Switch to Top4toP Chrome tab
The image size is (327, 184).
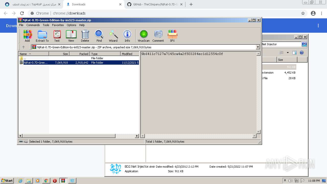pyautogui.click(x=33, y=4)
